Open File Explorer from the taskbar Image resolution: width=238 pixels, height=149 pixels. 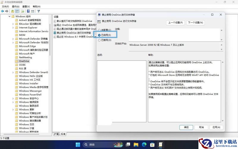click(x=136, y=145)
